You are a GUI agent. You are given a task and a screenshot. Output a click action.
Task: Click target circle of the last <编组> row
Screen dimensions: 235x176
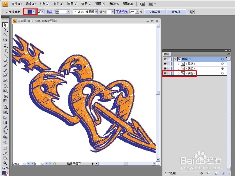click(222, 73)
